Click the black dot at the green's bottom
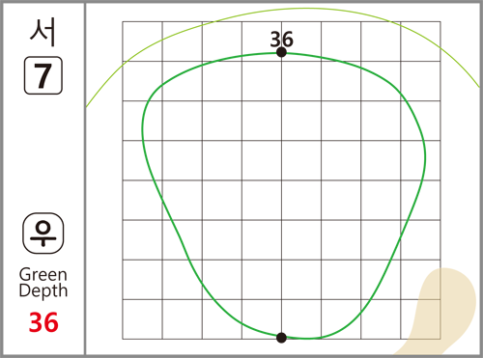 click(281, 338)
